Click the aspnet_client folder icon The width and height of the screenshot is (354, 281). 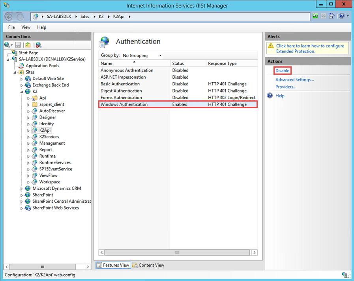click(x=35, y=104)
